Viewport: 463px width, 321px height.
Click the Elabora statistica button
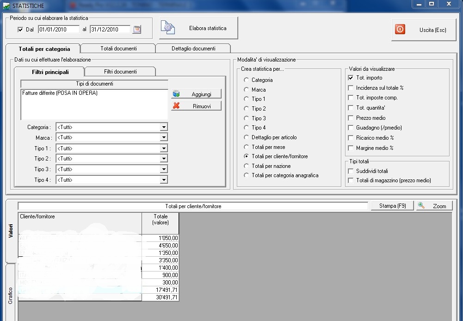(x=198, y=28)
